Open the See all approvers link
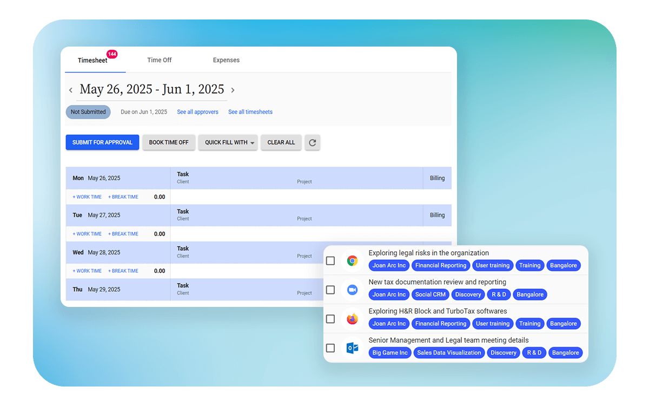 coord(198,112)
